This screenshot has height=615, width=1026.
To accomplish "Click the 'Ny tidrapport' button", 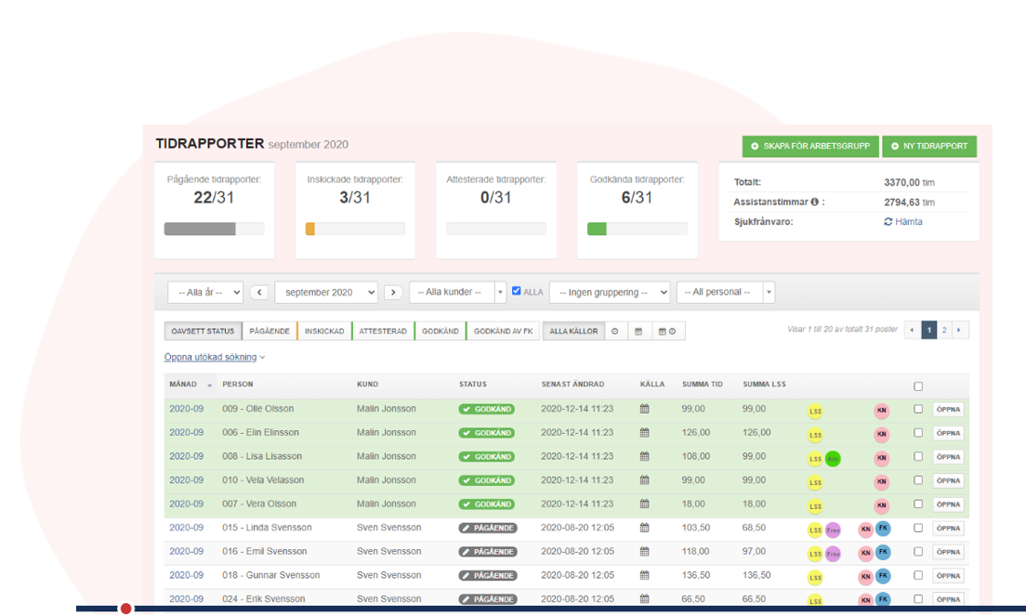I will (929, 146).
